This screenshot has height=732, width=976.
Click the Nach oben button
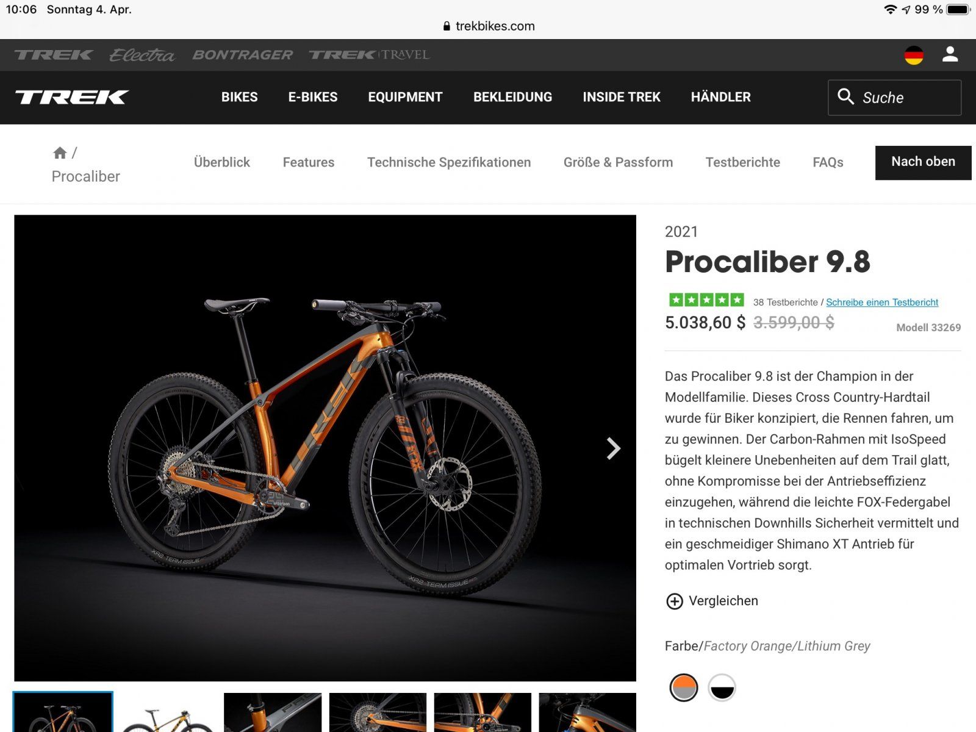(x=923, y=162)
